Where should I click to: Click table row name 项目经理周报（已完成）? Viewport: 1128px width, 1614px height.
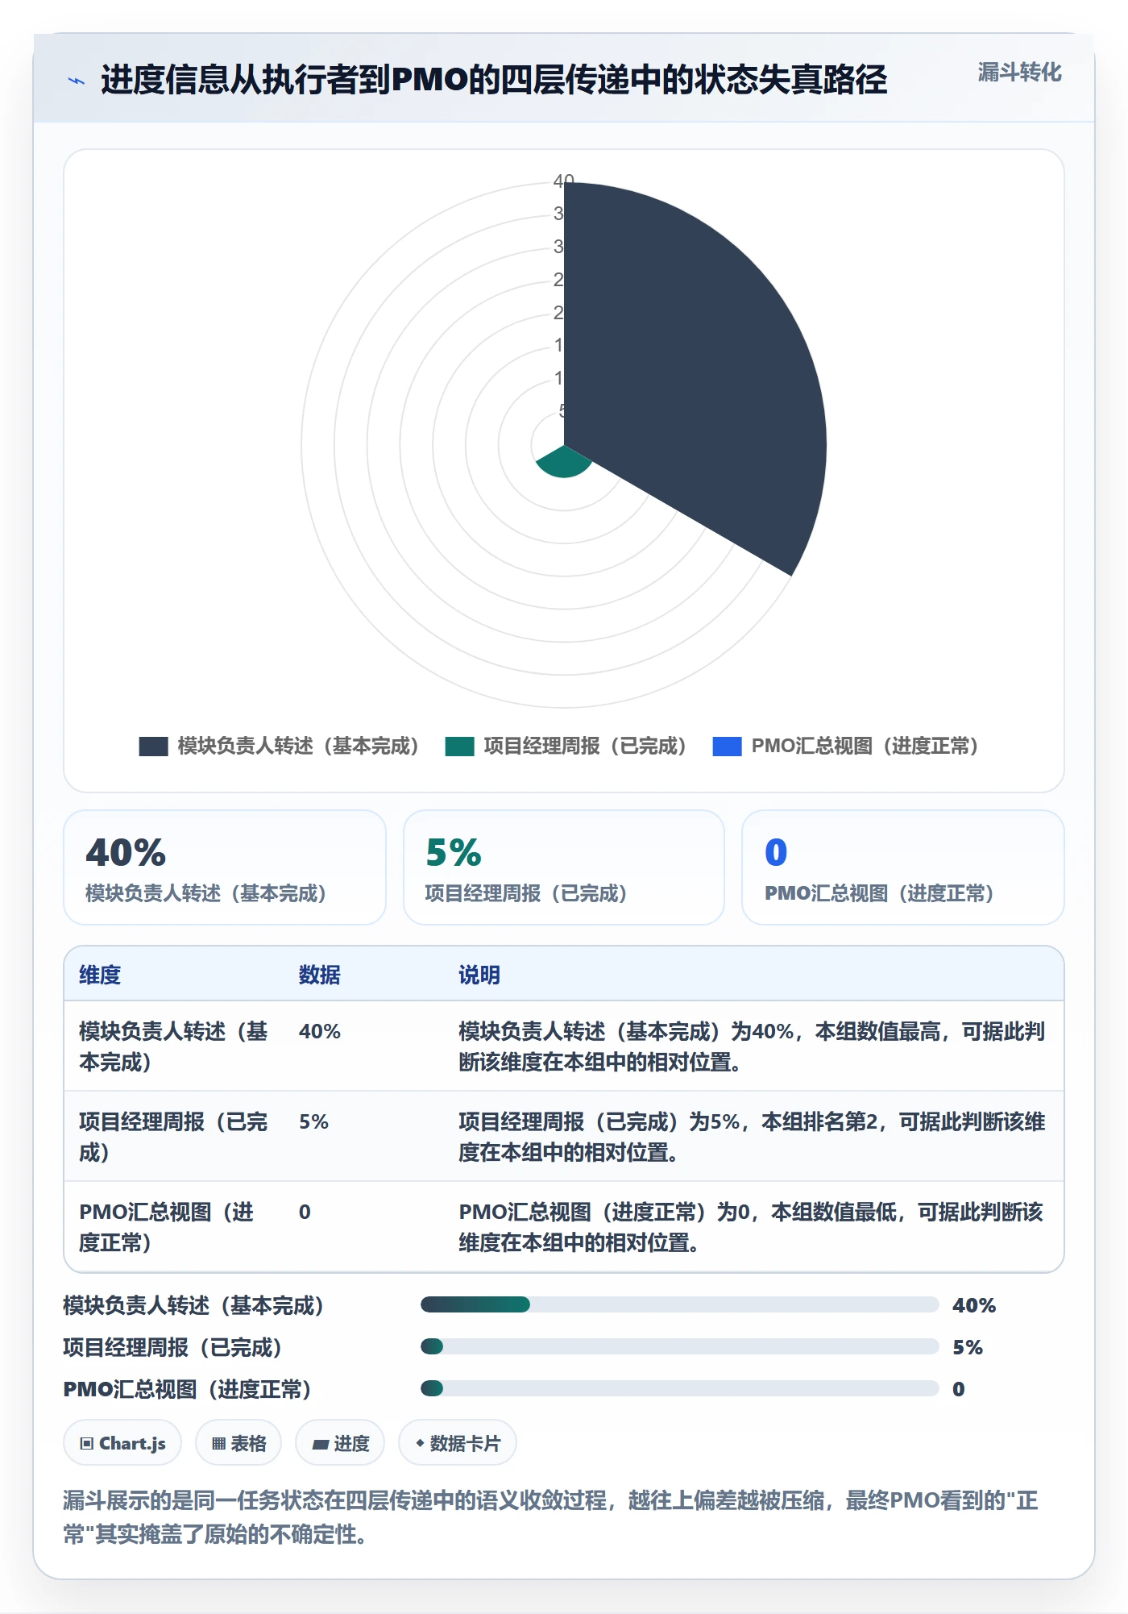173,1137
